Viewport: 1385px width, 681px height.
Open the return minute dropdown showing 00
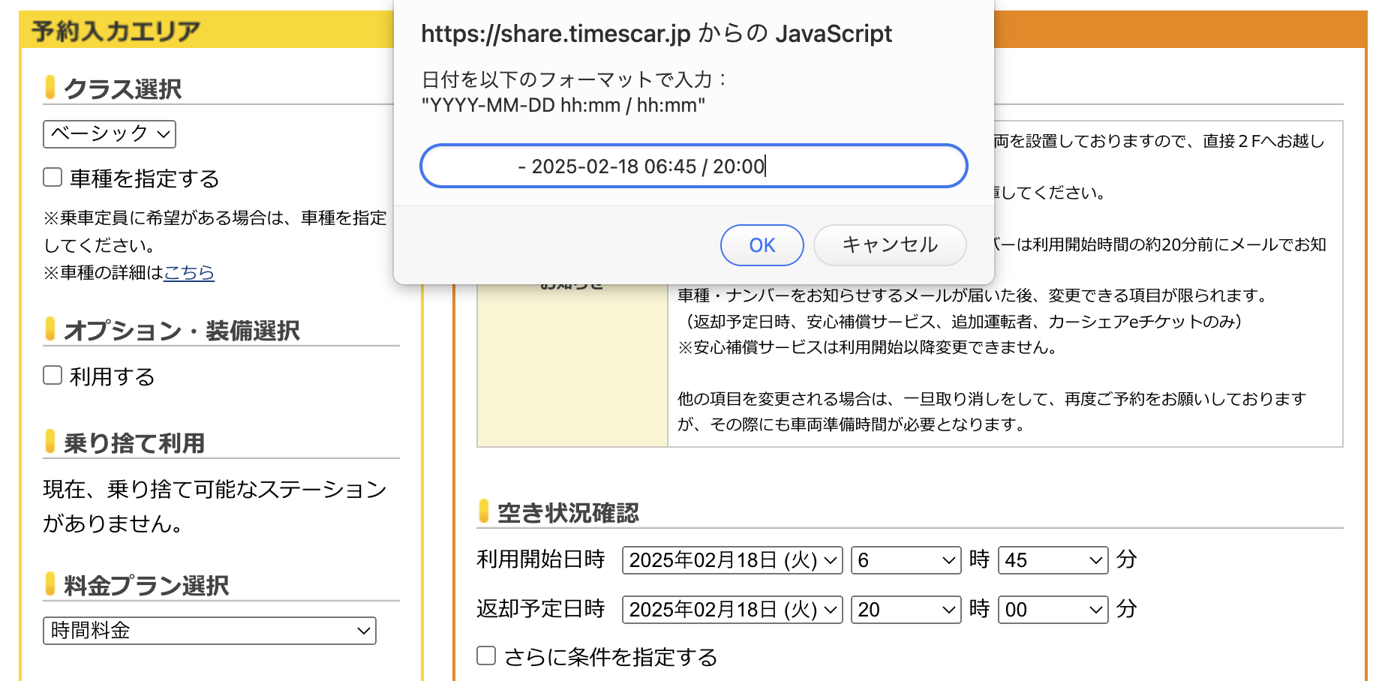click(x=1051, y=610)
